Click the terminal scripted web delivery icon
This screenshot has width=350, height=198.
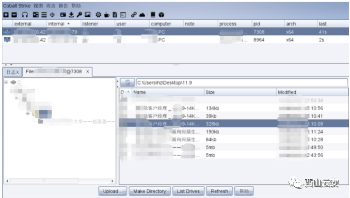point(123,15)
